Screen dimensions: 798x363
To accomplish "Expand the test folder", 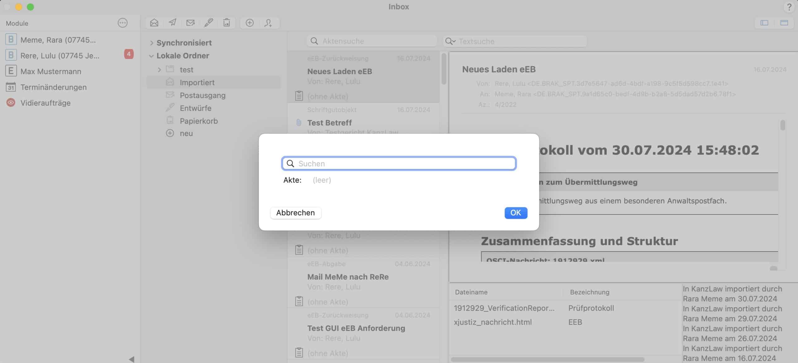I will pyautogui.click(x=159, y=70).
